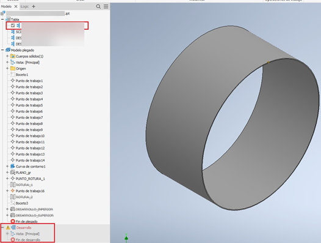321x243 pixels.
Task: Open the browser panel hamburger menu
Action: pos(106,7)
